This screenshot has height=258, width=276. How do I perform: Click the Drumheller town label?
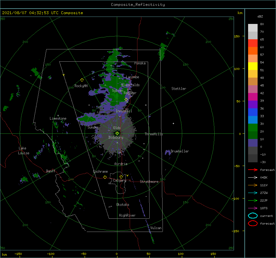click(x=180, y=151)
